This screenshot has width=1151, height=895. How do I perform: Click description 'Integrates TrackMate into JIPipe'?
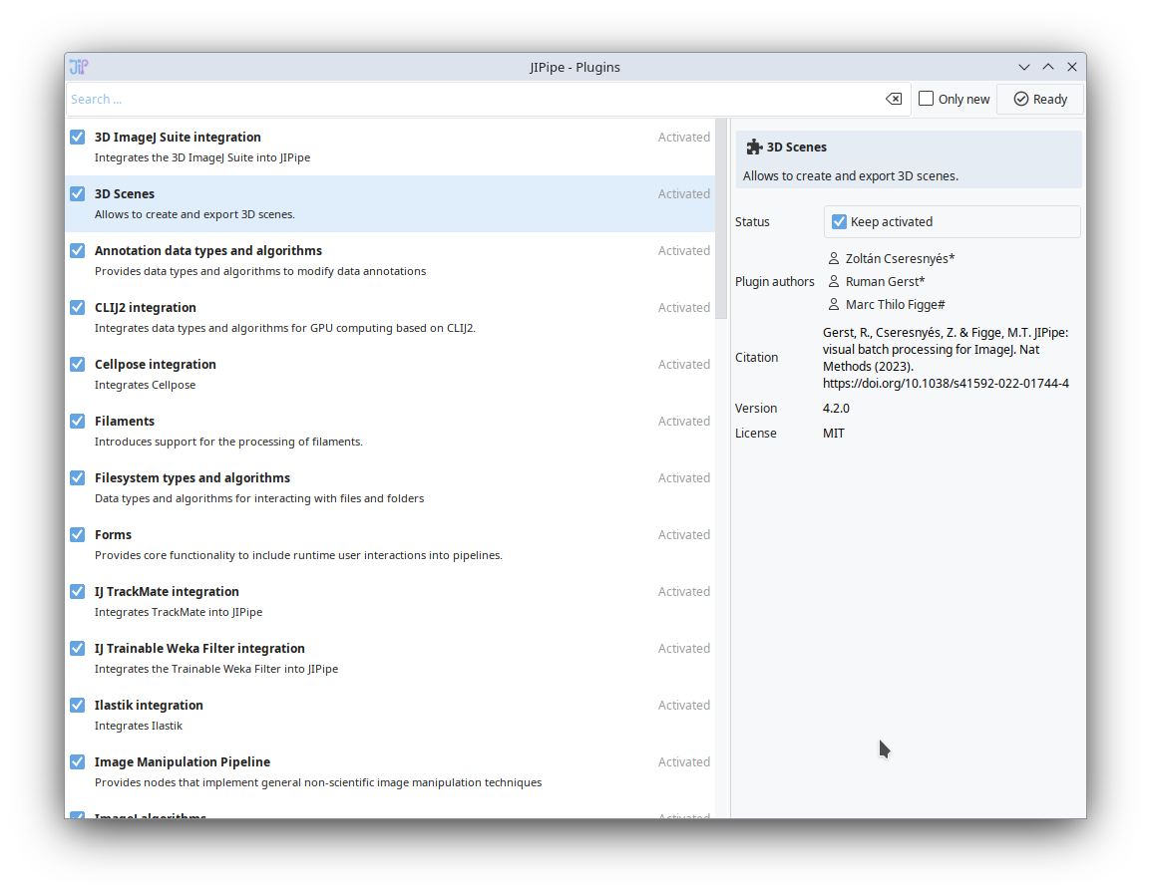tap(179, 612)
